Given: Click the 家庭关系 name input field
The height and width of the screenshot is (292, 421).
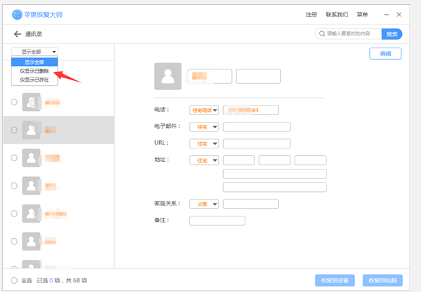Looking at the screenshot, I should coord(250,204).
